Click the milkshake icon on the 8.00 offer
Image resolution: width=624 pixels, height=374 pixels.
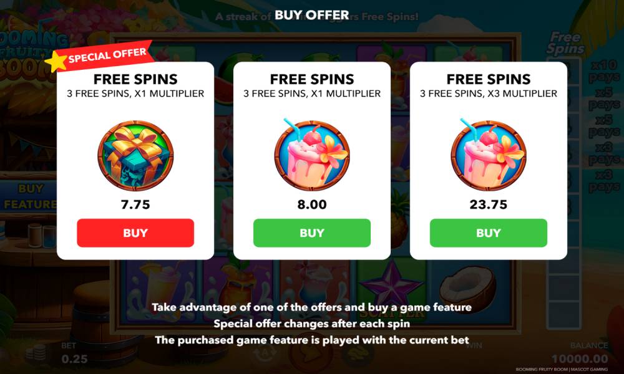click(311, 154)
